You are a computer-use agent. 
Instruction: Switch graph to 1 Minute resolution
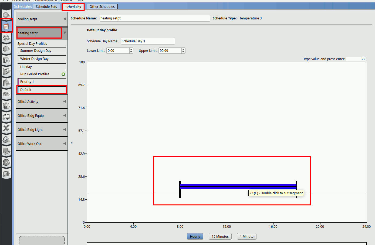coord(246,236)
